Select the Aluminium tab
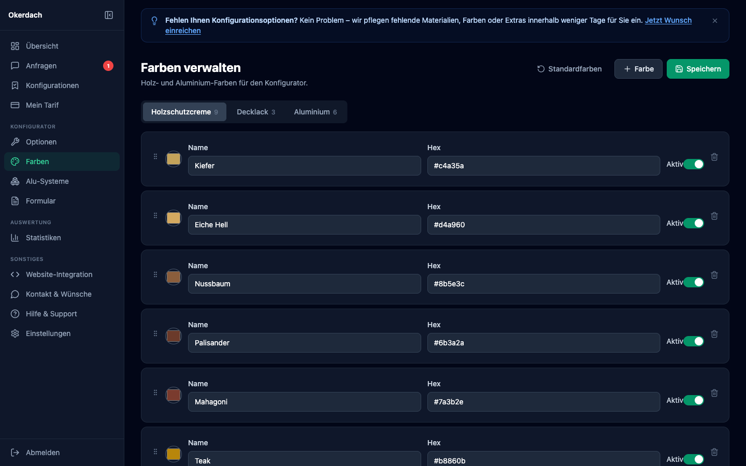 point(315,112)
